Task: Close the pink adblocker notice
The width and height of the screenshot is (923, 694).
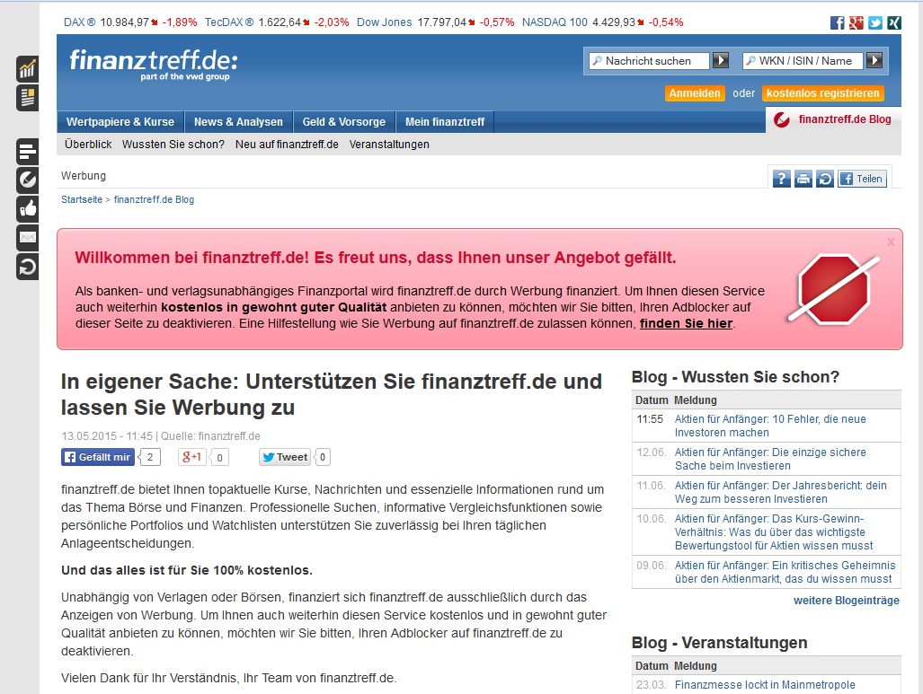Action: coord(891,242)
